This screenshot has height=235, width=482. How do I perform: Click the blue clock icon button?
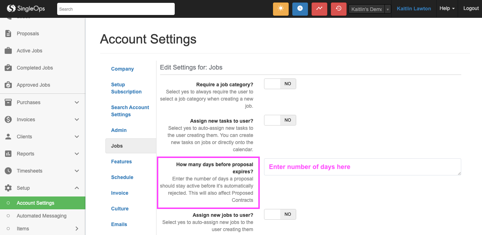click(x=300, y=9)
